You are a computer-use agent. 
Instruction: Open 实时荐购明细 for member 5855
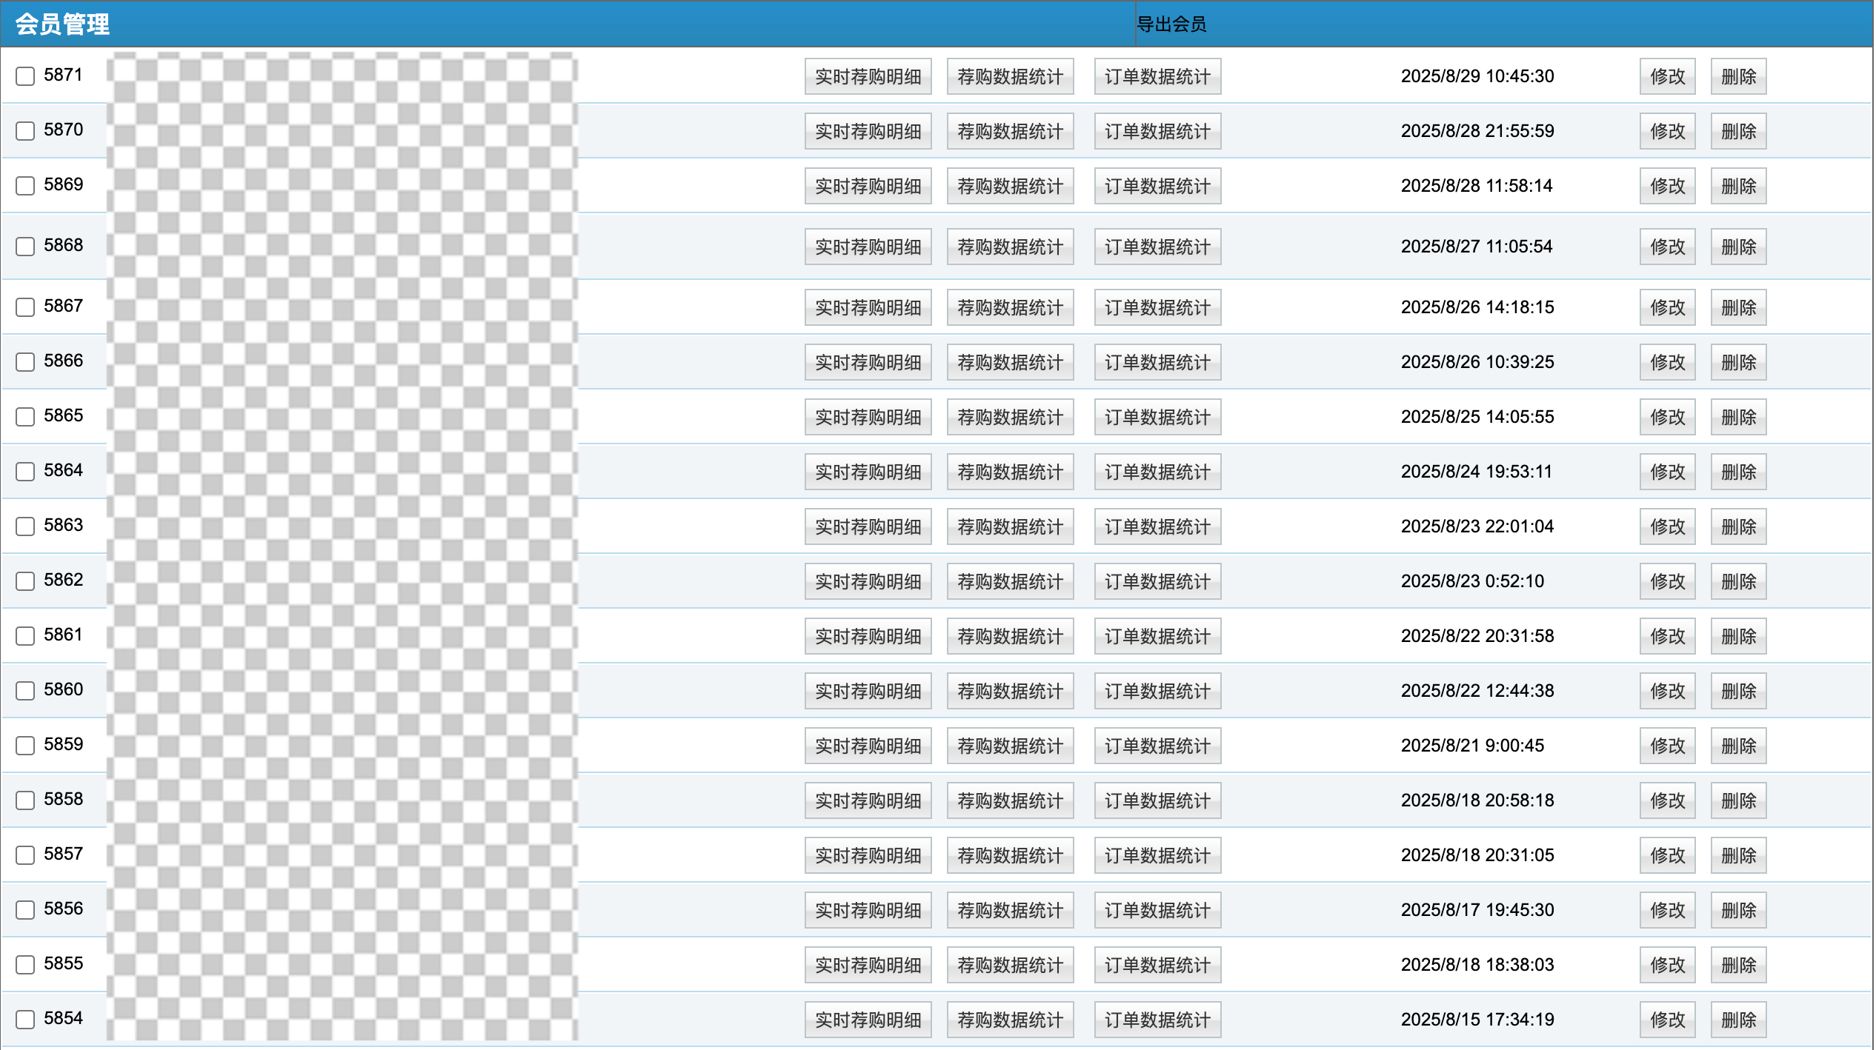[868, 965]
